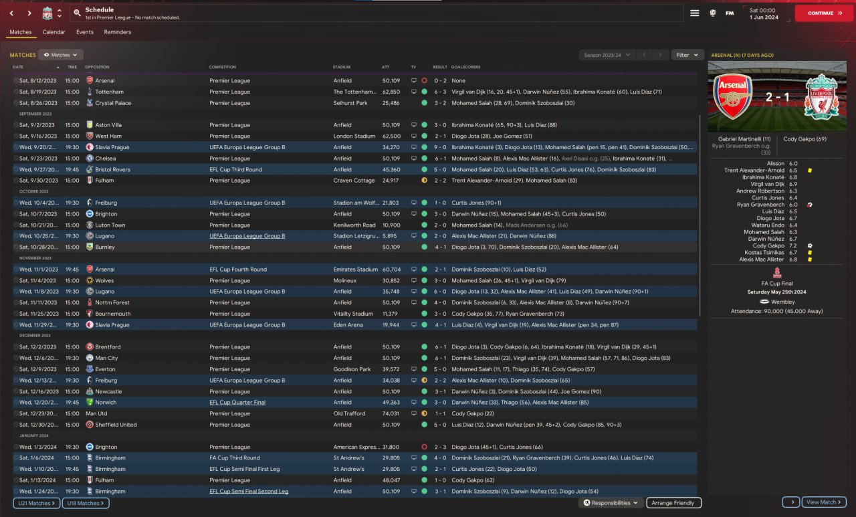Click Man City club badge icon
Viewport: 856px width, 517px height.
90,358
